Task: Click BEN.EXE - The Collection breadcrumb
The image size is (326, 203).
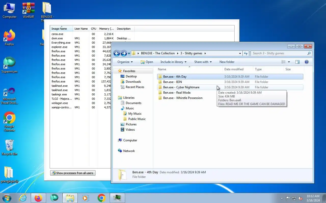Action: click(x=158, y=53)
